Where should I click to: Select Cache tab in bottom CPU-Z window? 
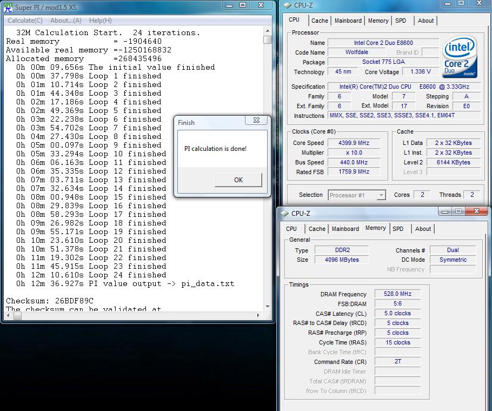coord(317,229)
